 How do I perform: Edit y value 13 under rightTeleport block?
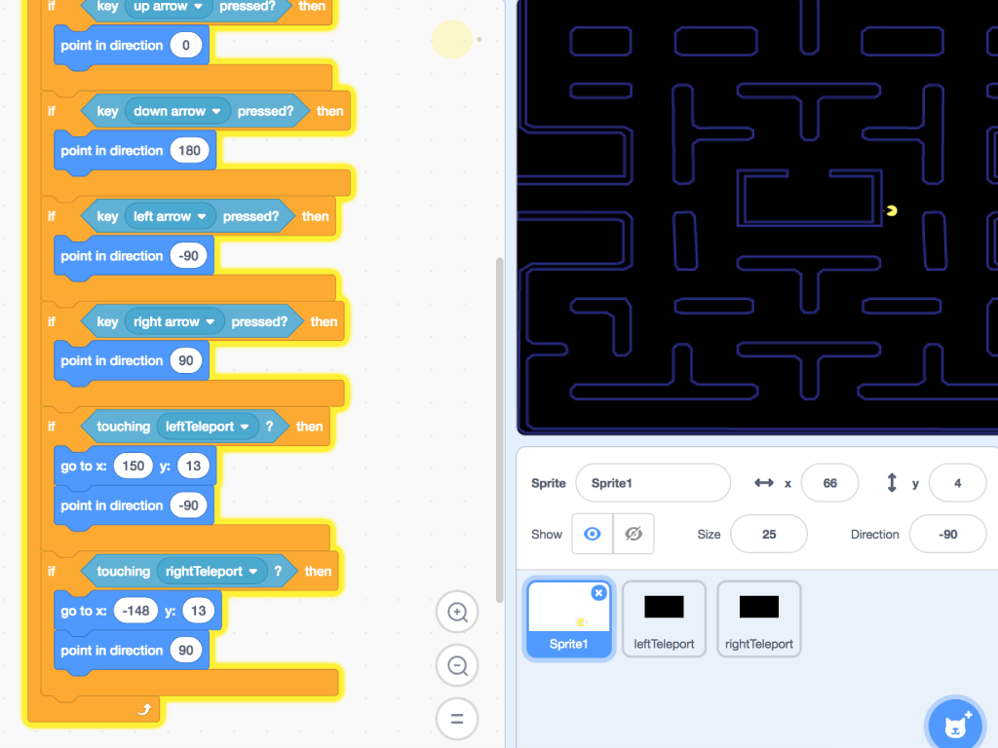coord(198,611)
